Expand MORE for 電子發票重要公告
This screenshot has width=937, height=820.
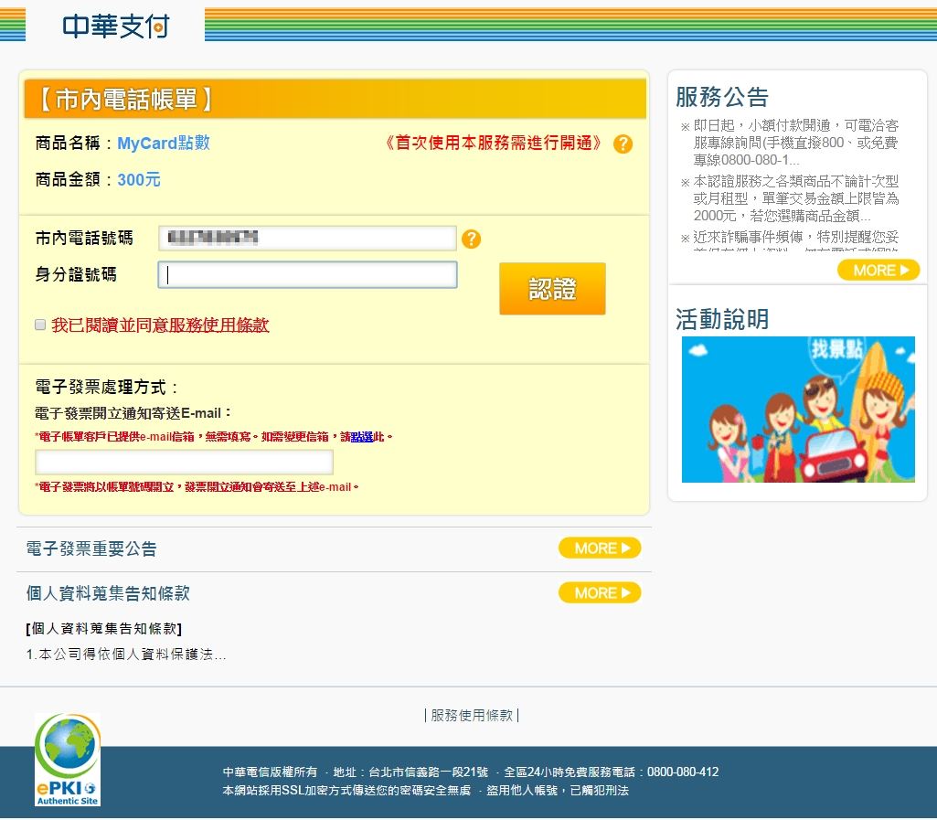[600, 548]
